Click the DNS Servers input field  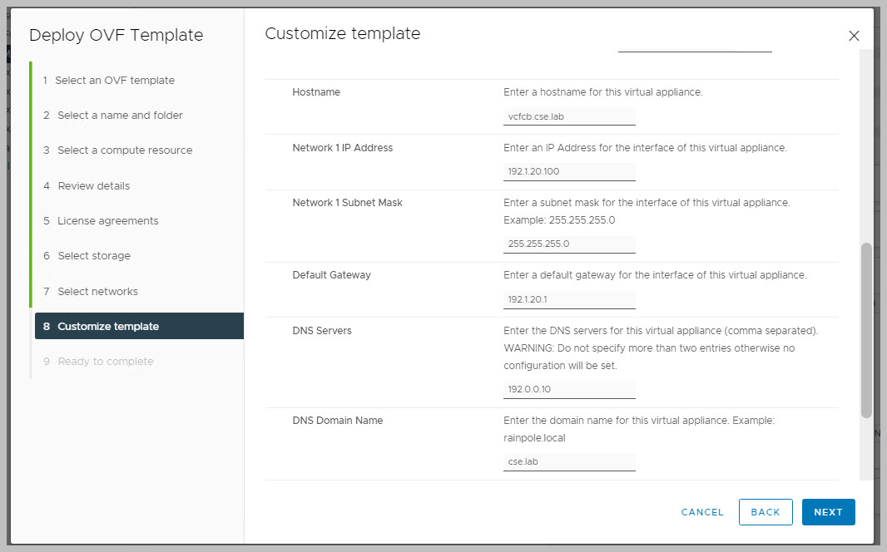click(569, 390)
